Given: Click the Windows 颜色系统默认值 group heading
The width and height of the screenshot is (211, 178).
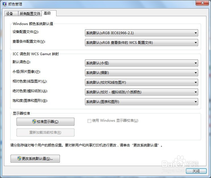Looking at the screenshot, I should point(33,24).
